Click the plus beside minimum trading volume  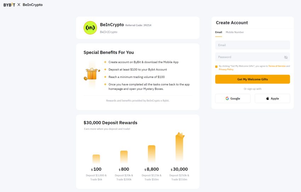pyautogui.click(x=105, y=77)
